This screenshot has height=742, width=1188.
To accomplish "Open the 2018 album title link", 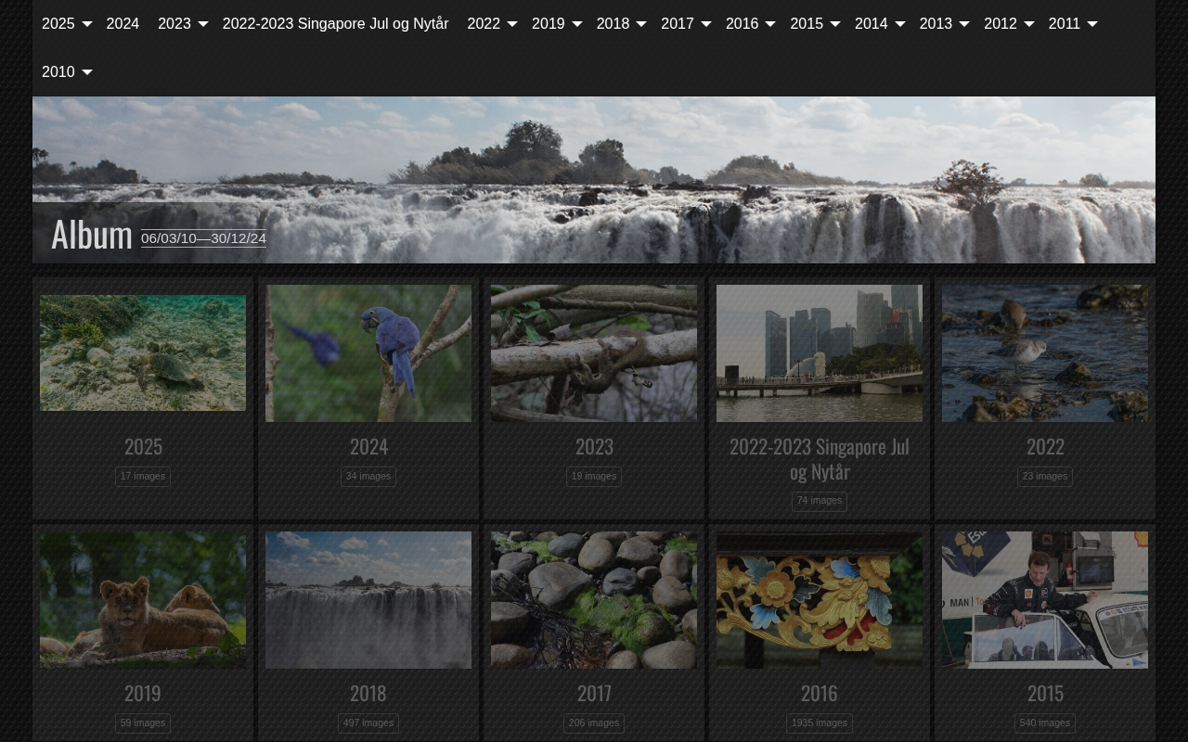I will [368, 693].
